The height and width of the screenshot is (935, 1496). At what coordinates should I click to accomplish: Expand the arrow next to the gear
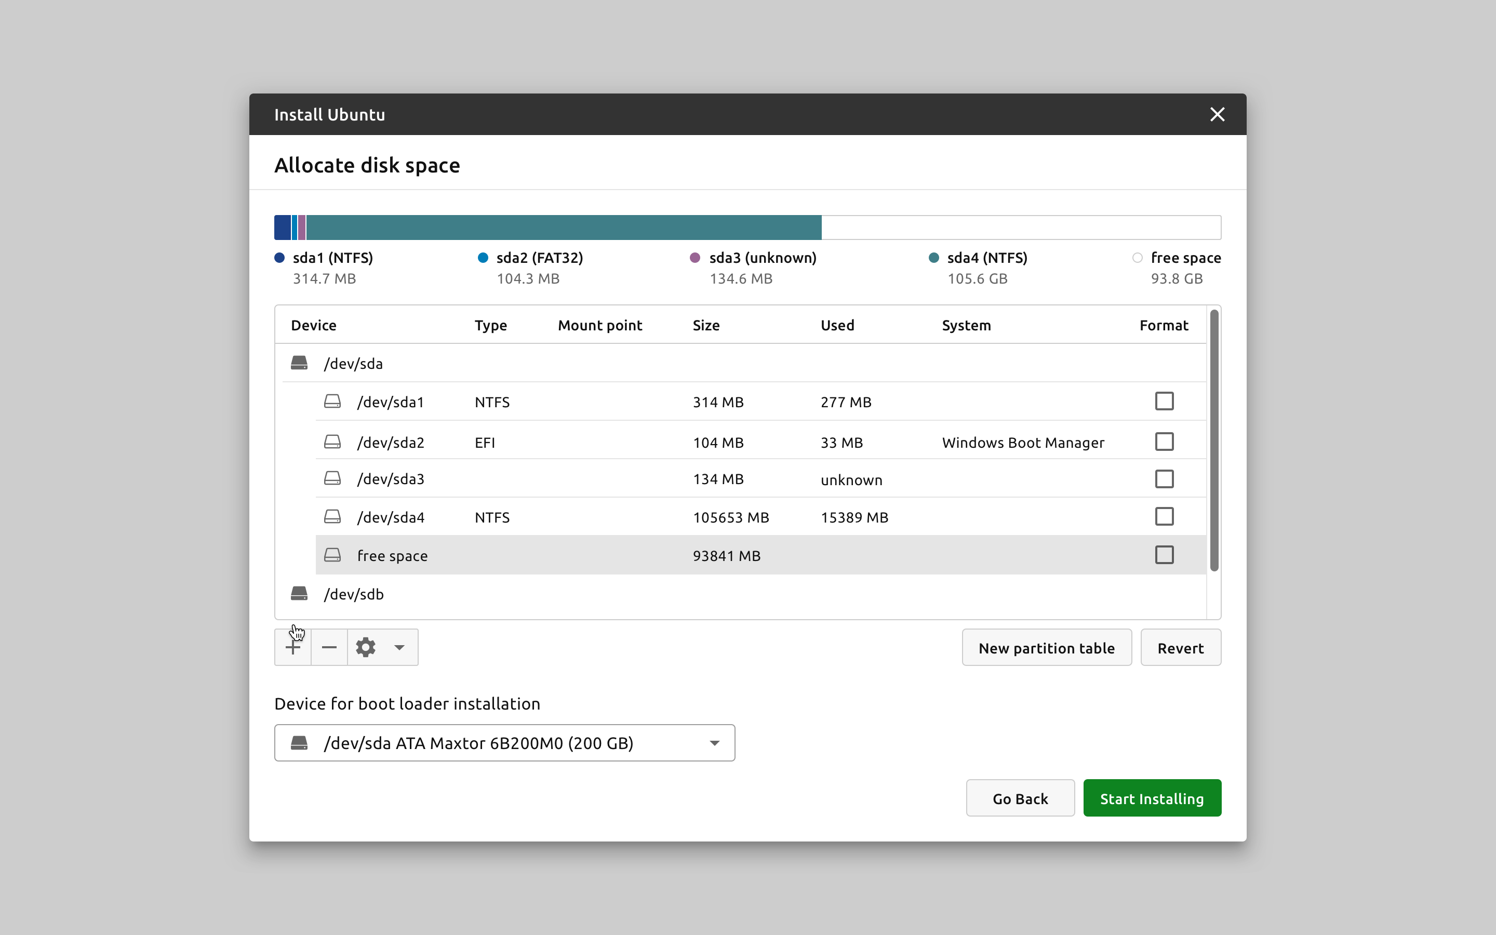(x=399, y=647)
